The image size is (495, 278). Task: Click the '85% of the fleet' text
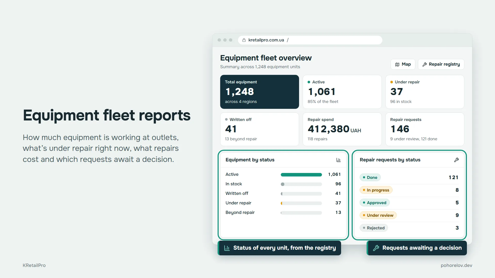(x=323, y=102)
